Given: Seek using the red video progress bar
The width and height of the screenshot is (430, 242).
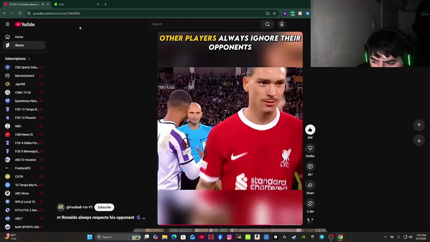Looking at the screenshot, I should pos(230,225).
